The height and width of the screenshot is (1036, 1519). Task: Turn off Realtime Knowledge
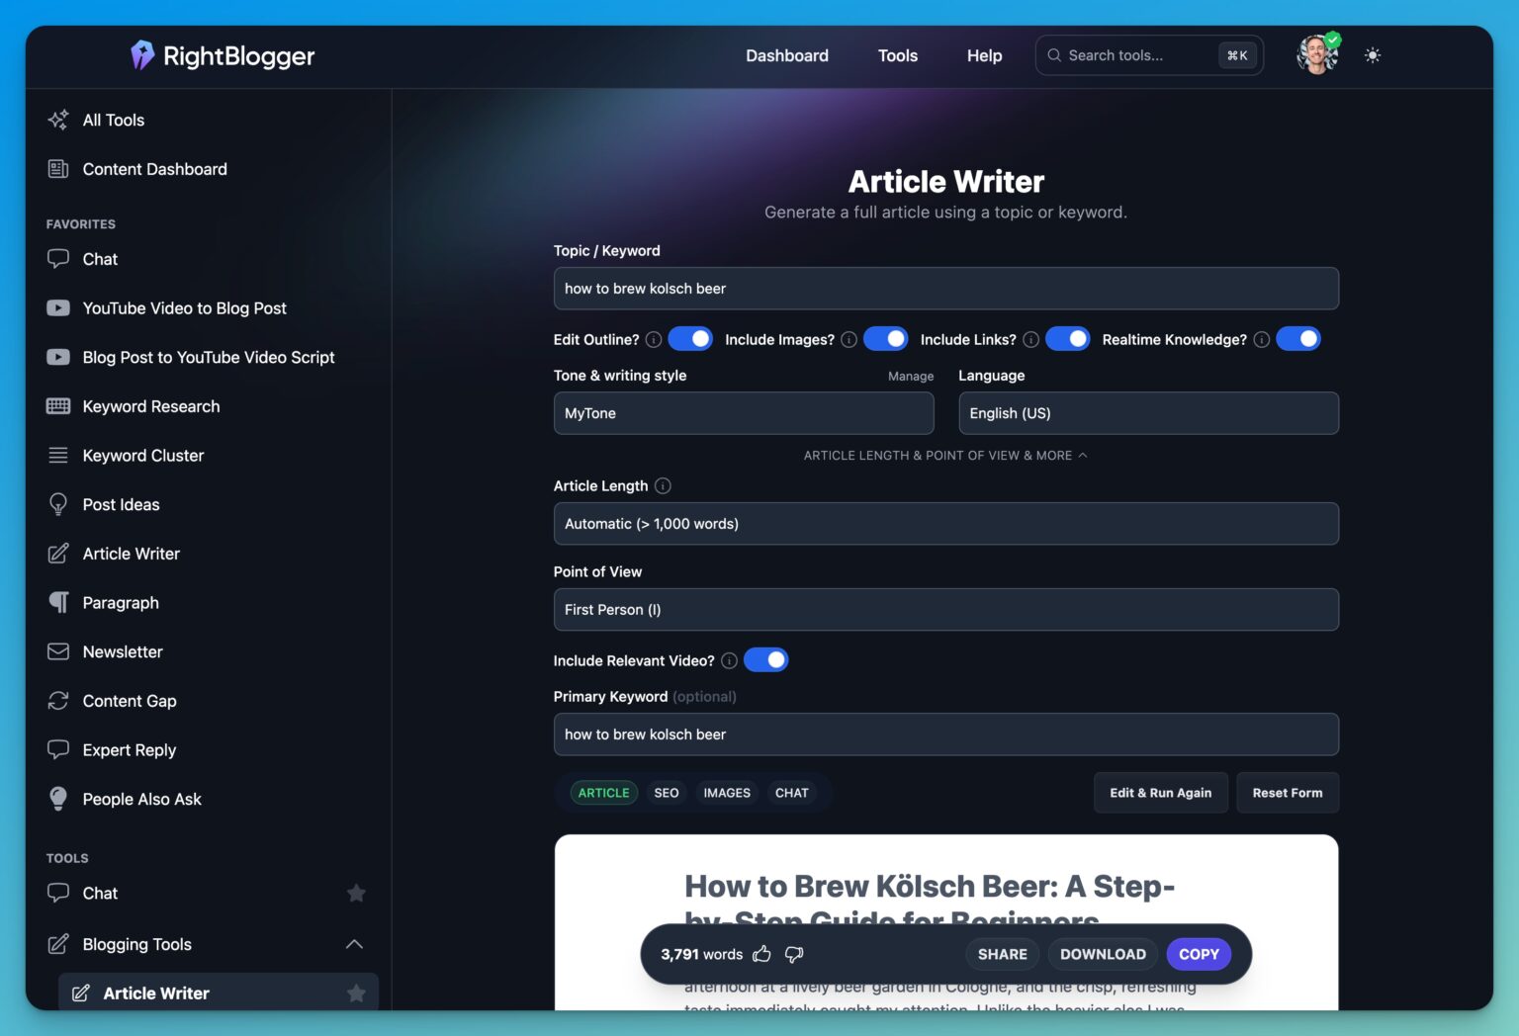coord(1298,338)
